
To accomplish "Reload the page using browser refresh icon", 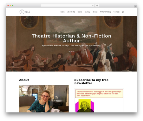I will 93,5.
